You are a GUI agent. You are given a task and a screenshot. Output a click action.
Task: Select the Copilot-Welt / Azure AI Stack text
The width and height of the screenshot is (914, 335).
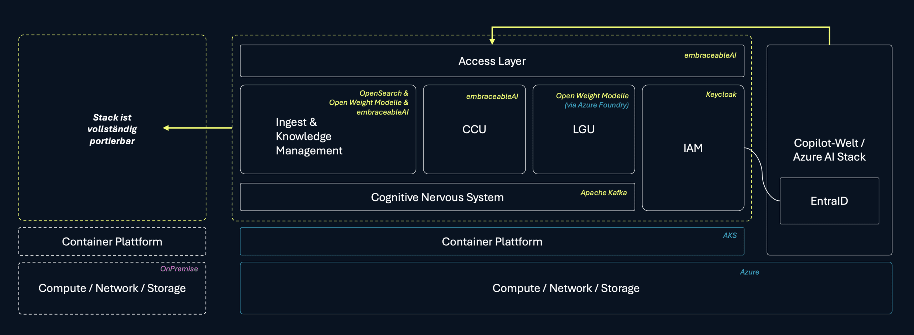pos(829,150)
